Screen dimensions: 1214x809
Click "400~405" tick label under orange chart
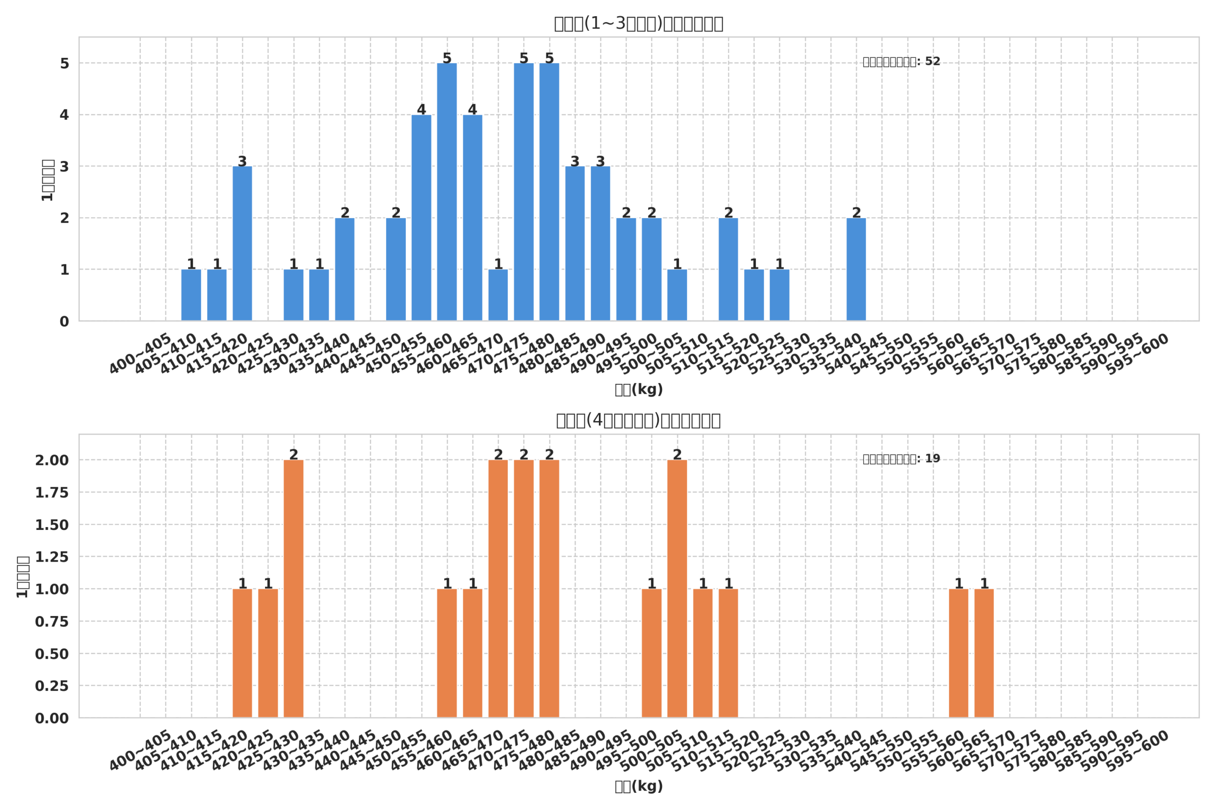(x=140, y=751)
